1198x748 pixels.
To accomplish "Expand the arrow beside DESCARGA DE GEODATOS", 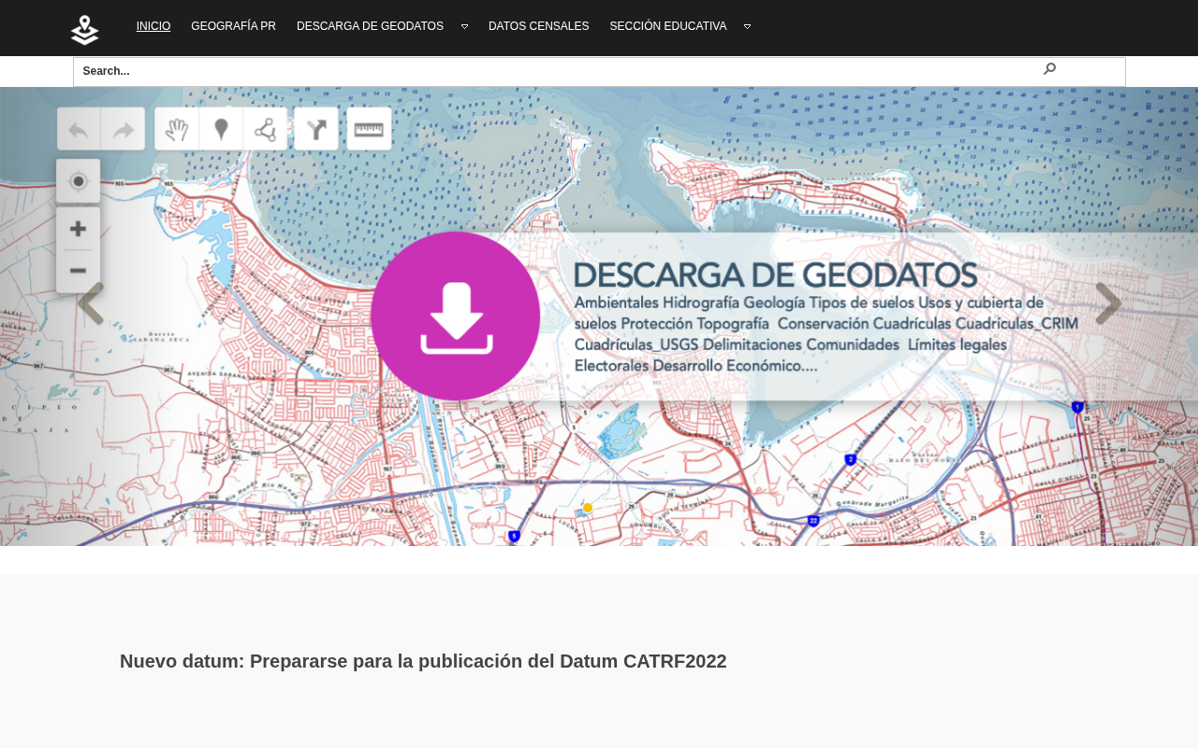I will coord(464,27).
